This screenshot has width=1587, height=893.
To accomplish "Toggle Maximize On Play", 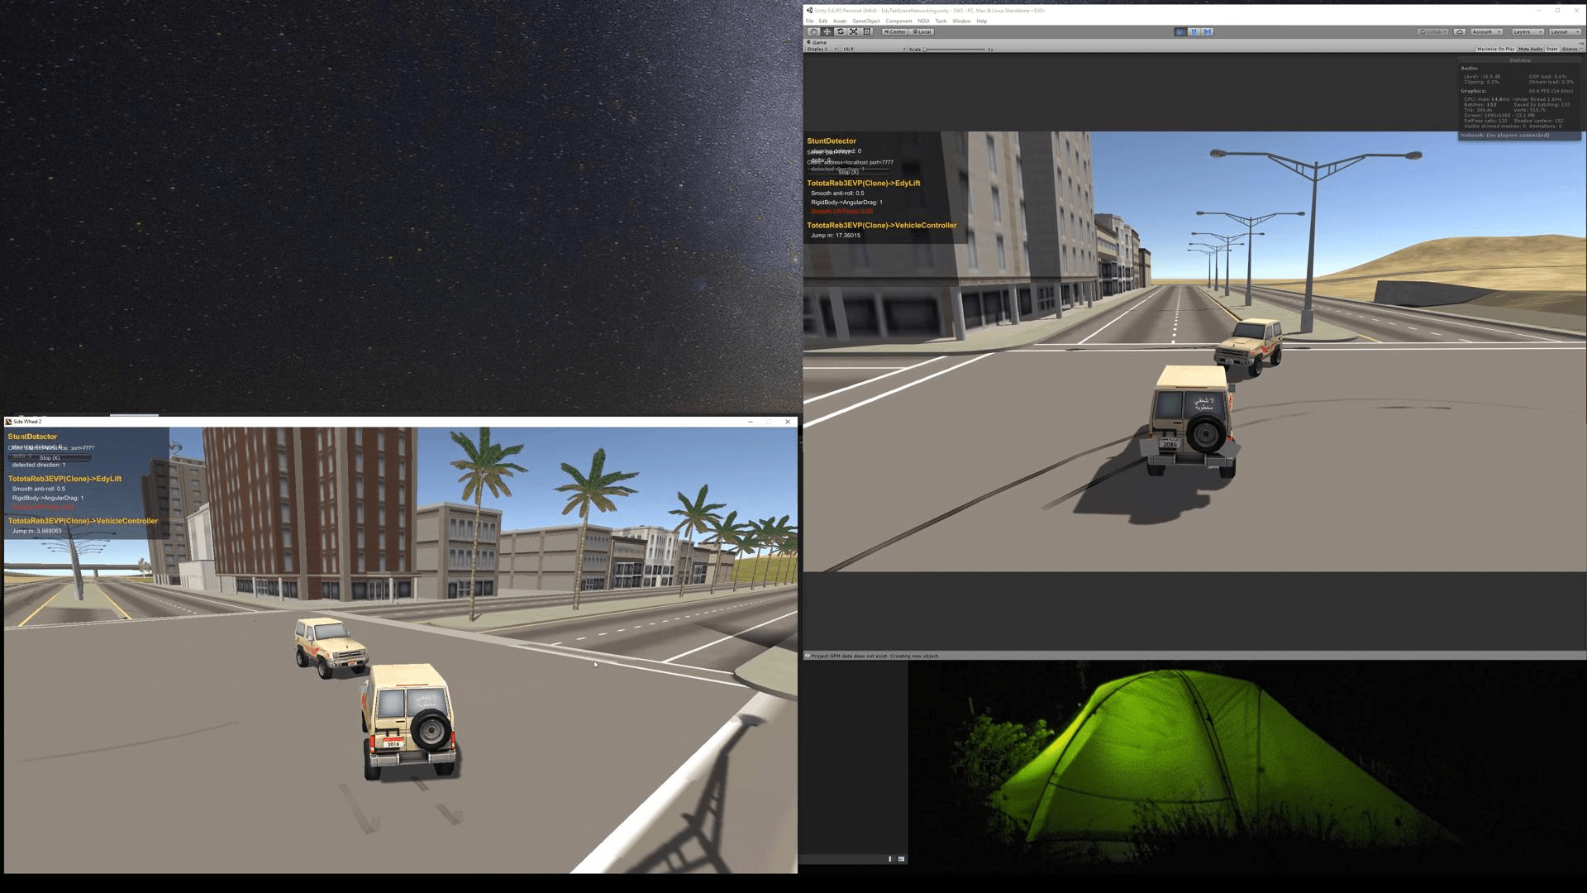I will (1495, 49).
